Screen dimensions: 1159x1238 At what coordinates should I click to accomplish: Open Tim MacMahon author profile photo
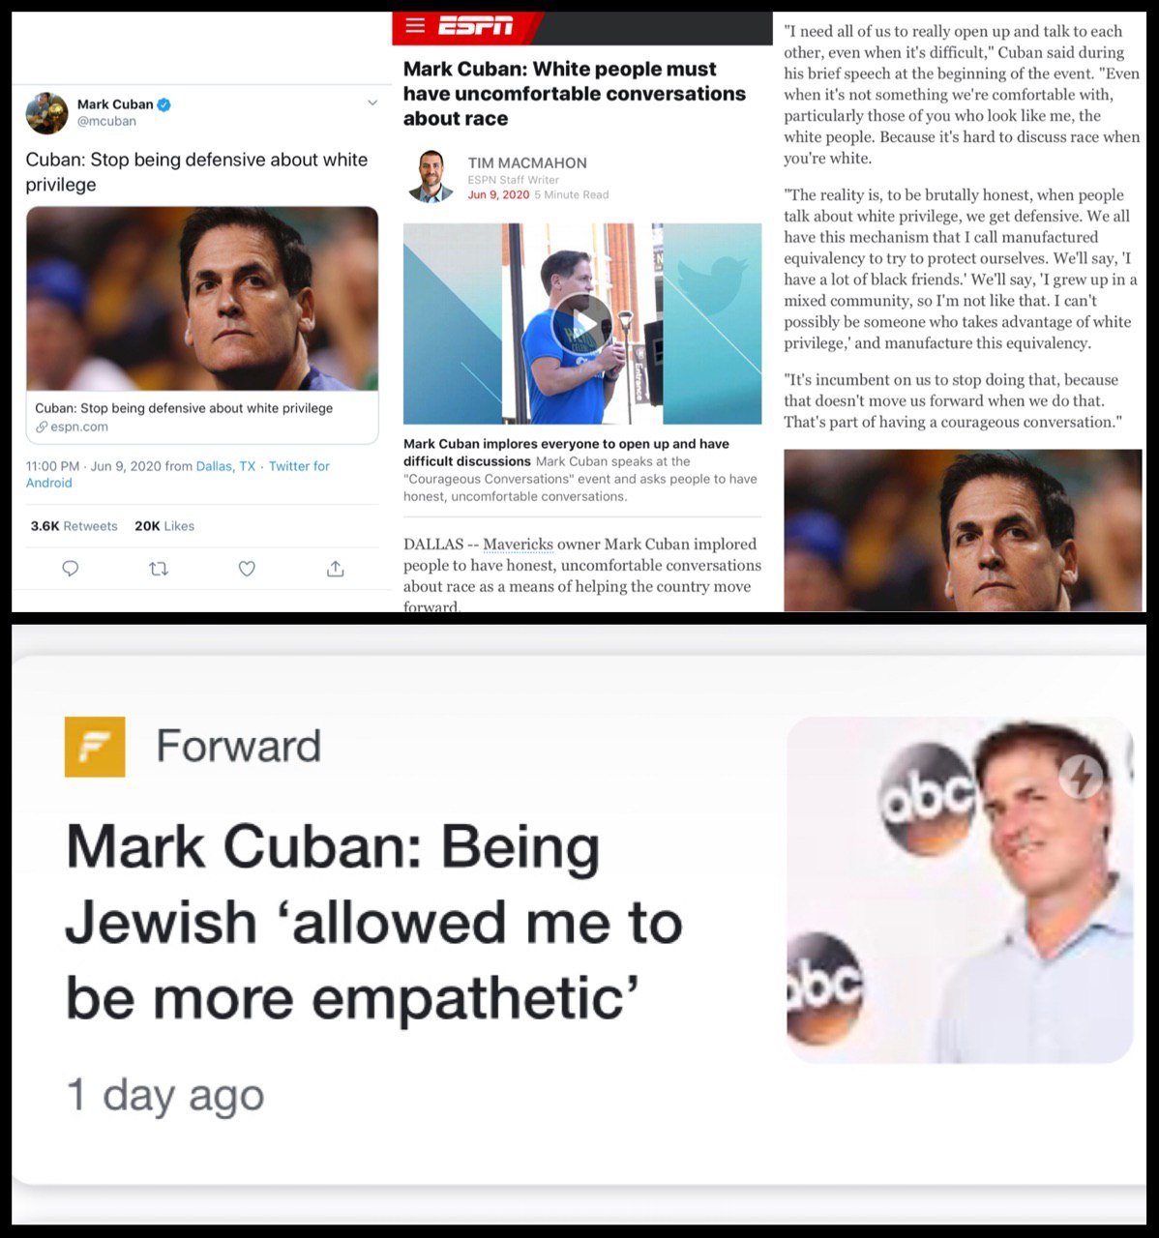click(x=431, y=176)
